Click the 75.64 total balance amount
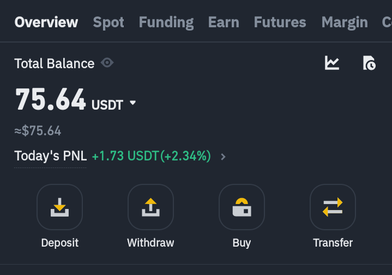Screen dimensions: 392x275 pyautogui.click(x=51, y=99)
